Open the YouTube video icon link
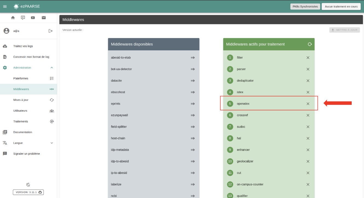364x198 pixels. 33,18
